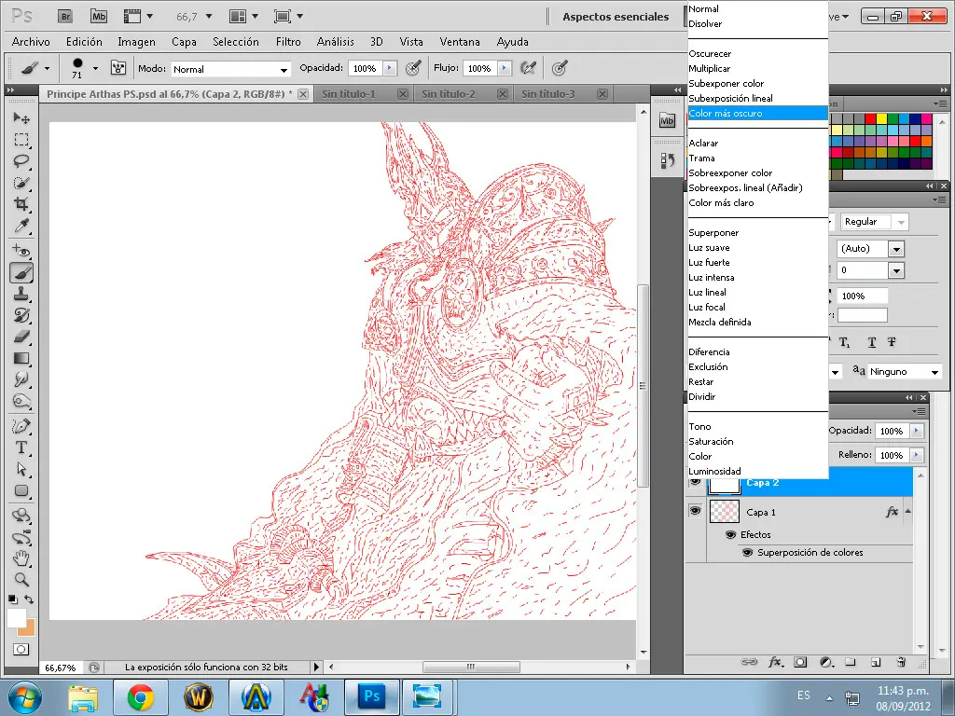
Task: Click the foreground color swatch
Action: pos(16,618)
